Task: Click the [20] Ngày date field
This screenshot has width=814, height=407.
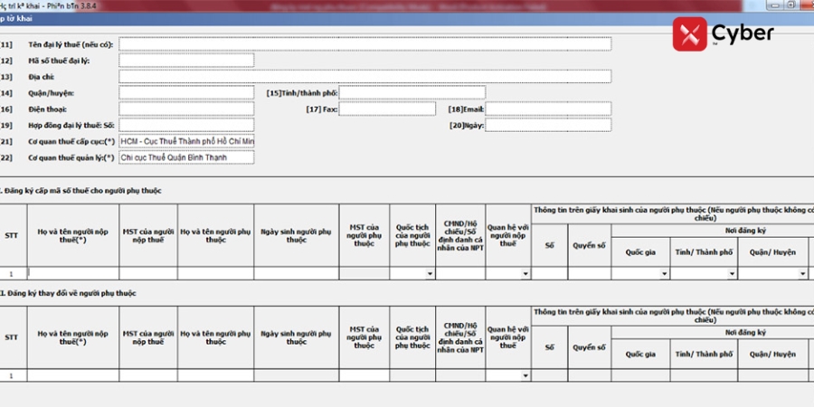Action: [x=548, y=125]
